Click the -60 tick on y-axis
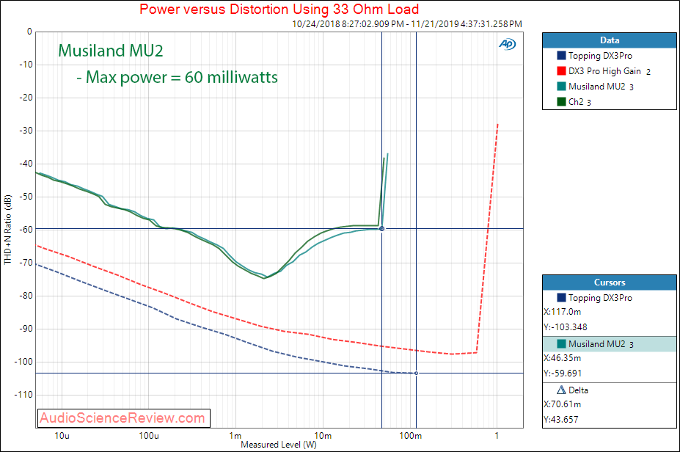The width and height of the screenshot is (680, 452). (x=26, y=230)
